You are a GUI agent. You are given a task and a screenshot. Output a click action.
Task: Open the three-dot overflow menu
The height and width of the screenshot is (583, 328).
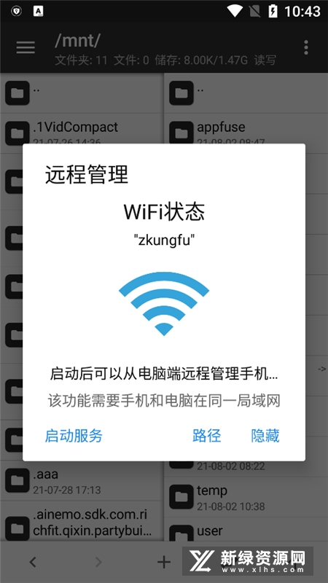pyautogui.click(x=305, y=47)
